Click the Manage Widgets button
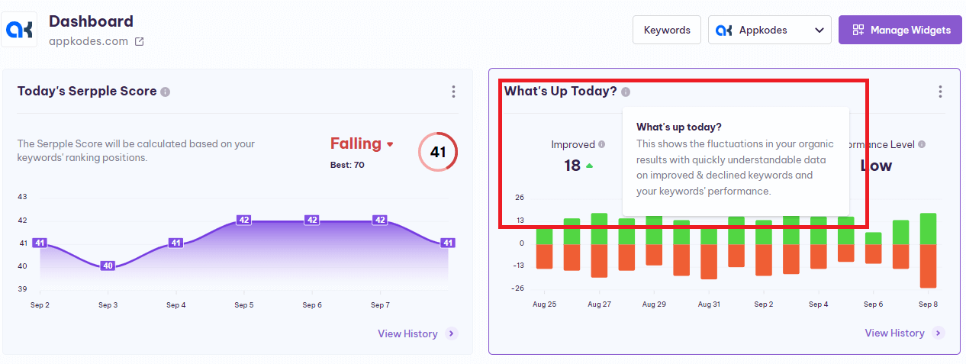This screenshot has width=966, height=364. [x=900, y=31]
